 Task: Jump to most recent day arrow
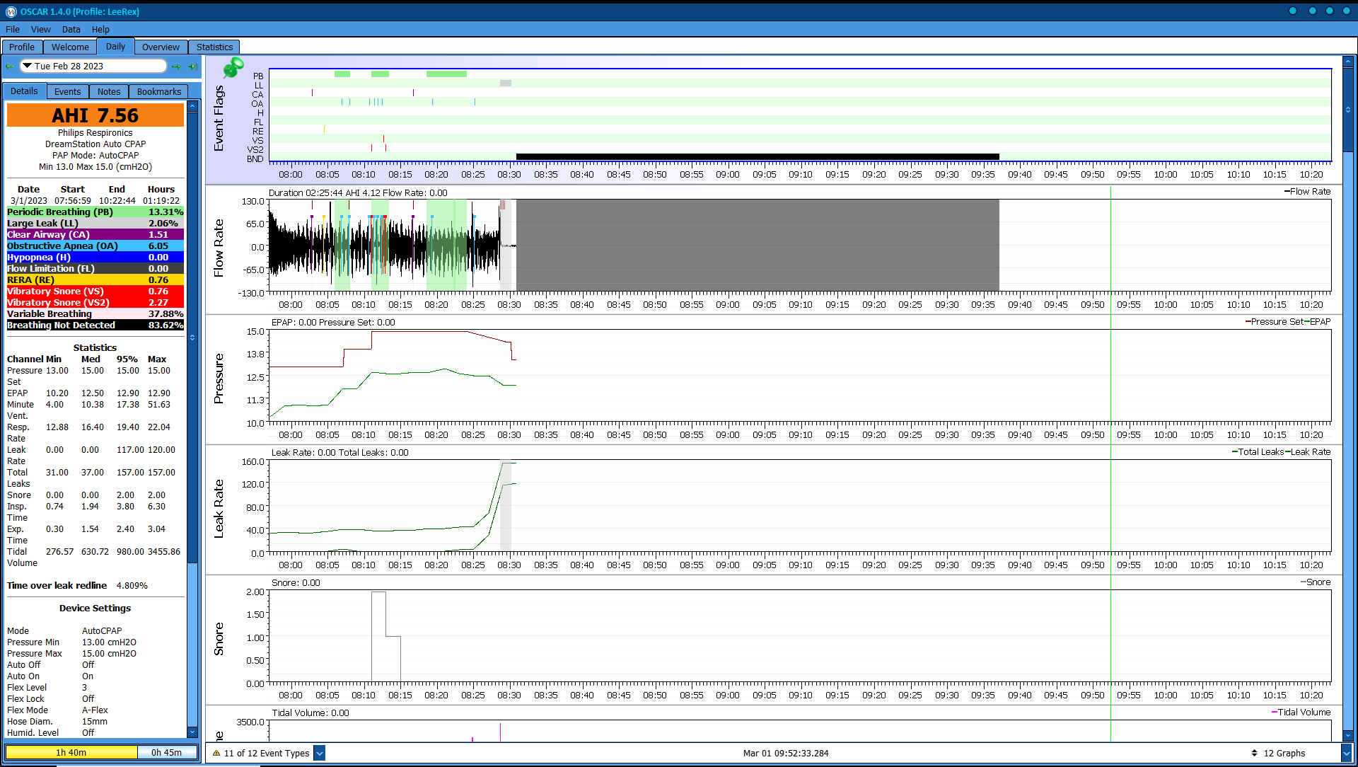pos(193,67)
